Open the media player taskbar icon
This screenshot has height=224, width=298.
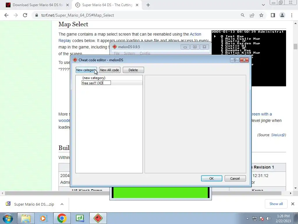[x=43, y=218]
